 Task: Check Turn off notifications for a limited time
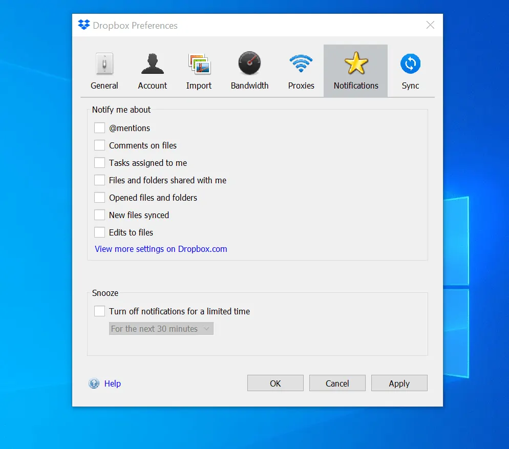point(99,311)
